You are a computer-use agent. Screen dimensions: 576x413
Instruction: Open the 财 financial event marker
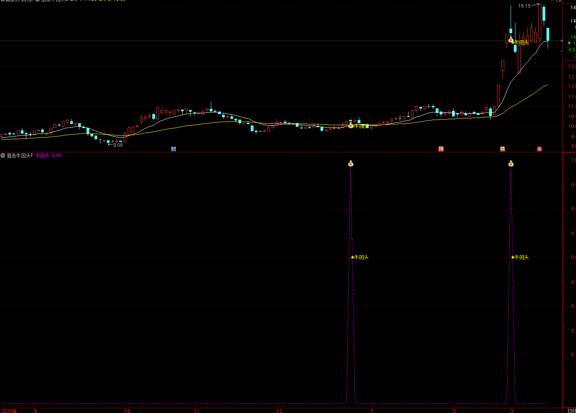tap(173, 149)
